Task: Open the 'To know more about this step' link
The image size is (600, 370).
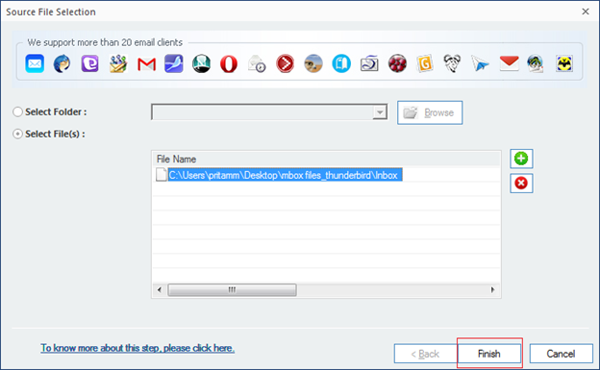Action: (x=137, y=348)
